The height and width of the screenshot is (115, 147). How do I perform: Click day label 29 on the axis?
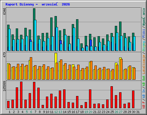click(x=129, y=112)
